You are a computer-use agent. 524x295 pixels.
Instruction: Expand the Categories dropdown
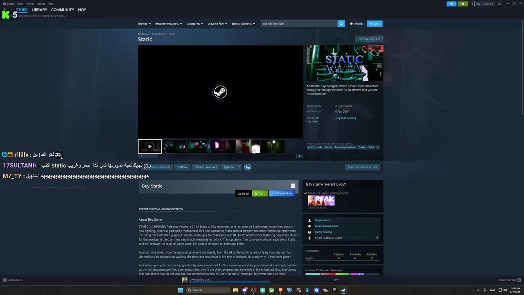tap(195, 24)
